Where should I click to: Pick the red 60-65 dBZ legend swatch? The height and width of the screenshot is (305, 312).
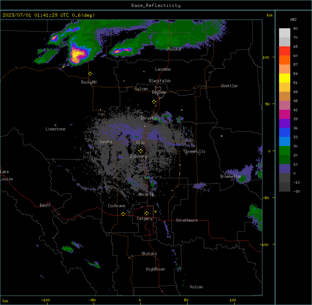[x=284, y=51]
